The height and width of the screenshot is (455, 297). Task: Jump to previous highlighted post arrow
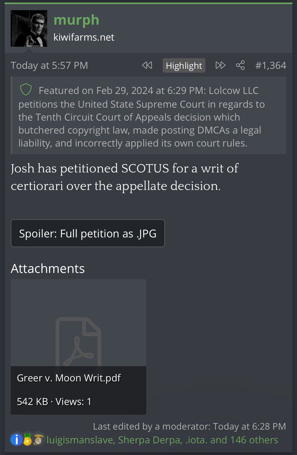tap(147, 66)
